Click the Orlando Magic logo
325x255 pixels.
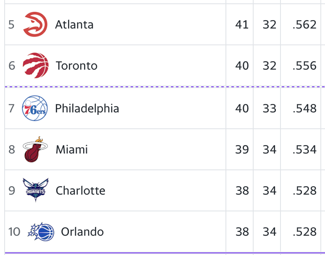[x=41, y=232]
